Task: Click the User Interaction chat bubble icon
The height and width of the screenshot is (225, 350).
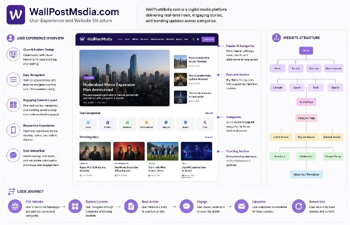Action: [x=13, y=155]
